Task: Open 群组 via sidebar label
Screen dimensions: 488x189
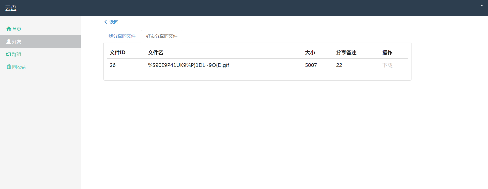Action: coord(17,54)
